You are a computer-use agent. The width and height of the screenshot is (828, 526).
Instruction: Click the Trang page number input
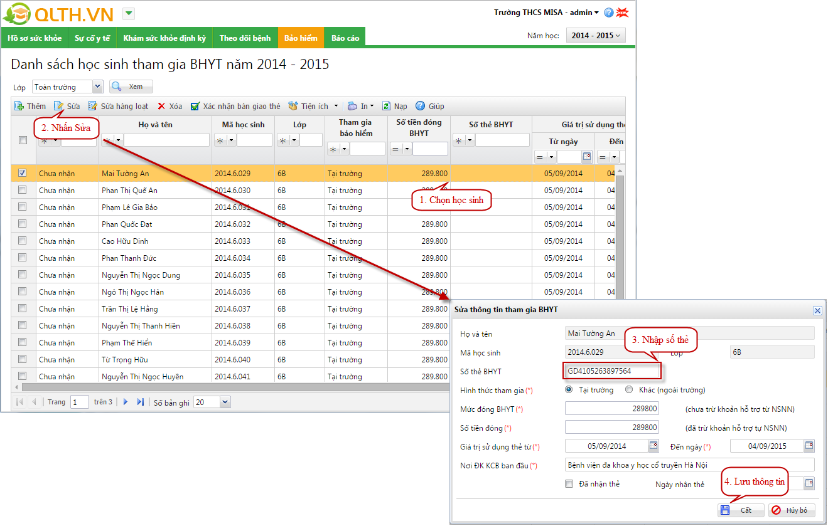click(x=80, y=402)
